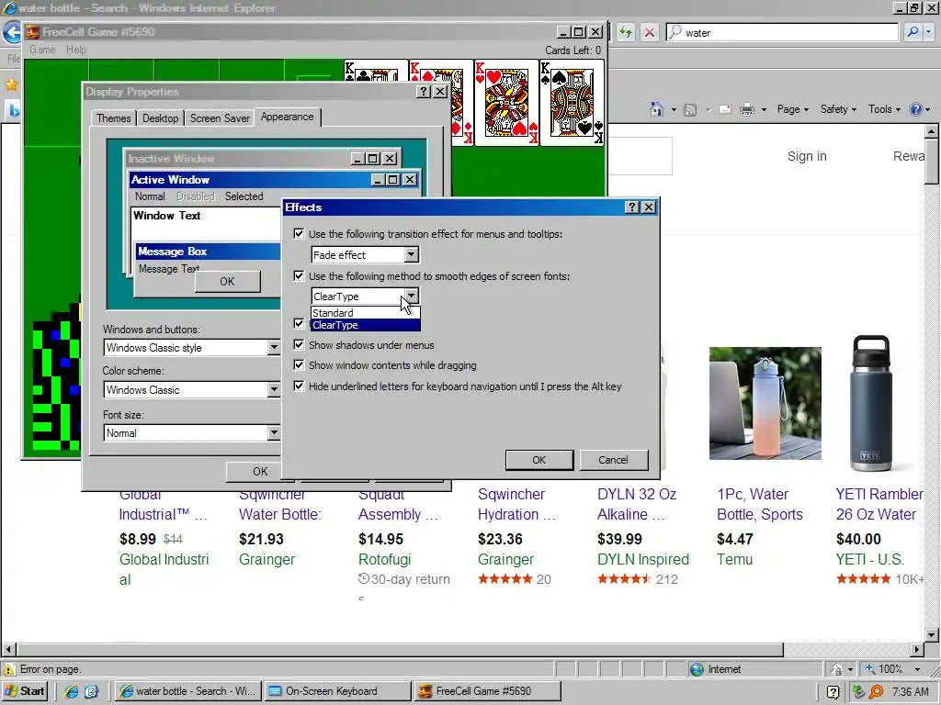Uncheck transition effect for menus and tooltips
This screenshot has width=941, height=705.
[x=299, y=233]
